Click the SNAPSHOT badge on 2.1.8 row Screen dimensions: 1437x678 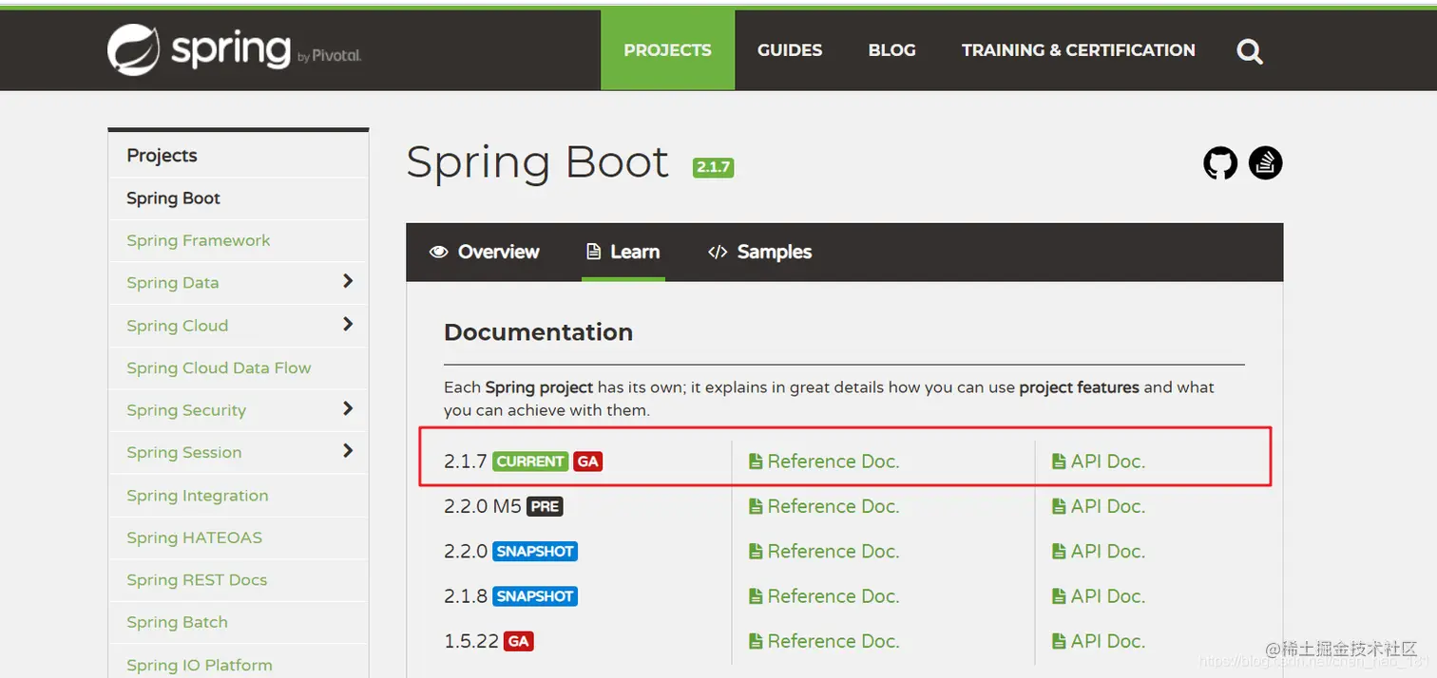coord(535,596)
